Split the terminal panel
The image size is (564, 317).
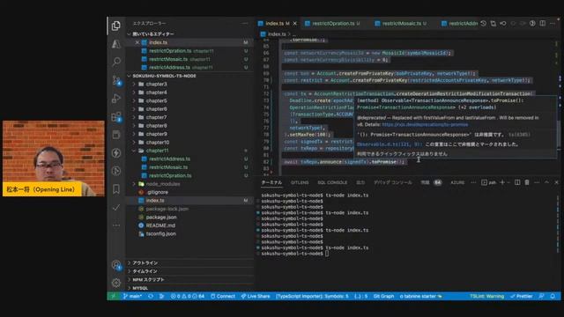517,182
